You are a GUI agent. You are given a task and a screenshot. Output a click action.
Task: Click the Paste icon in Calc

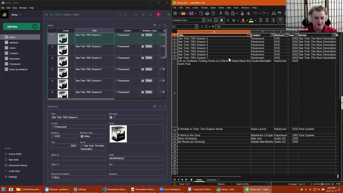[x=233, y=13]
